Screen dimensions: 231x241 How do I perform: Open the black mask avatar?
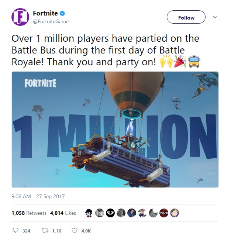pyautogui.click(x=110, y=213)
